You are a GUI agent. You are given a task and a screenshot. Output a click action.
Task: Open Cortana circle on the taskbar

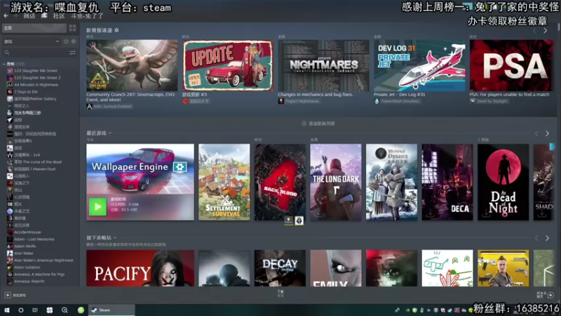click(21, 310)
